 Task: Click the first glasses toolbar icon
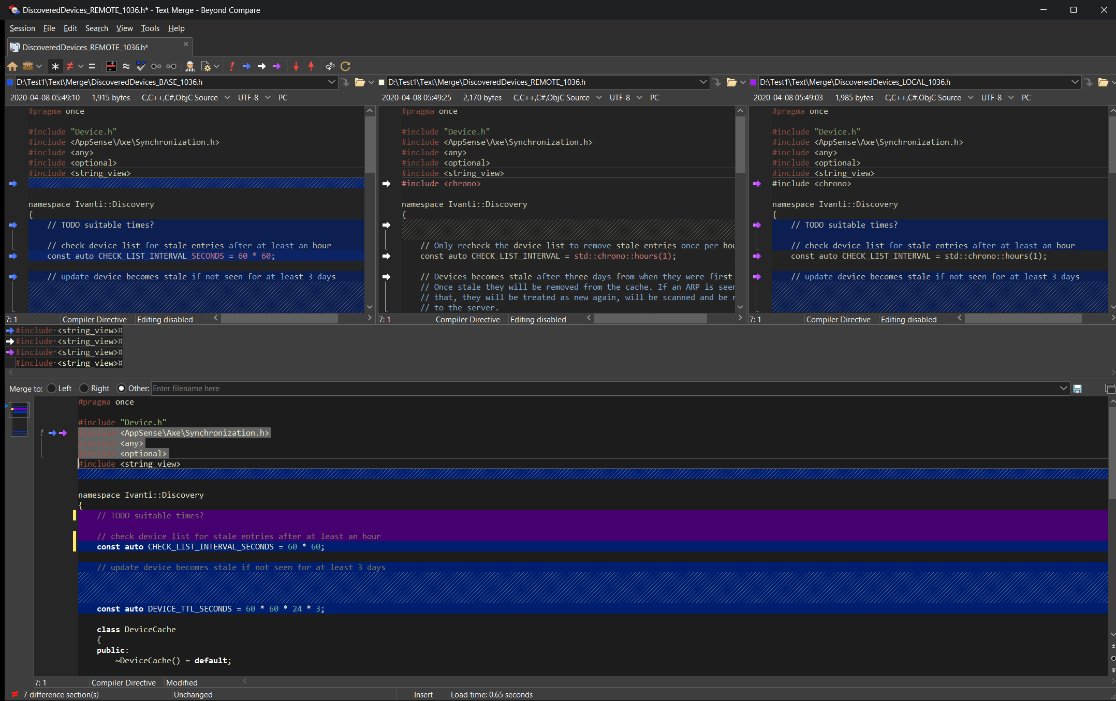point(156,66)
